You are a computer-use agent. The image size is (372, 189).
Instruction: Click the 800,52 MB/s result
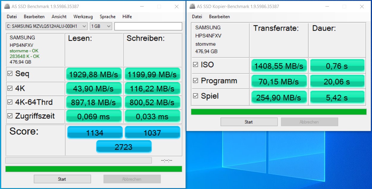tap(152, 102)
